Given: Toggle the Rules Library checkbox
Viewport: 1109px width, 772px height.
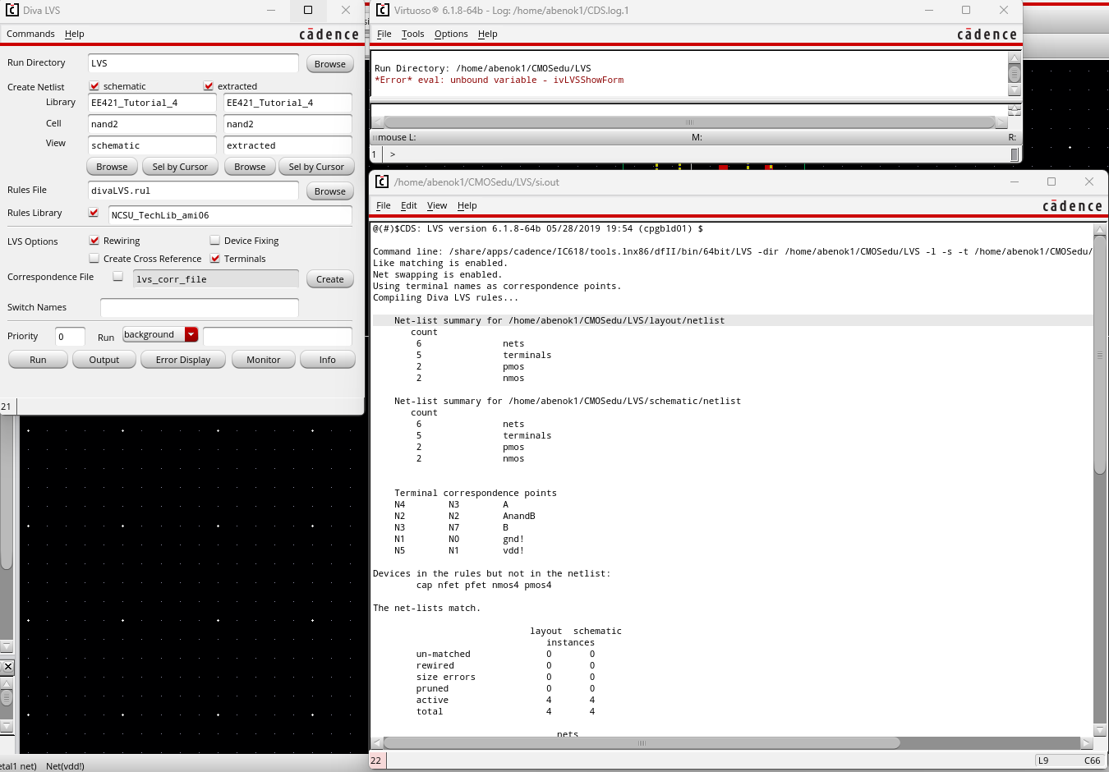Looking at the screenshot, I should coord(94,213).
